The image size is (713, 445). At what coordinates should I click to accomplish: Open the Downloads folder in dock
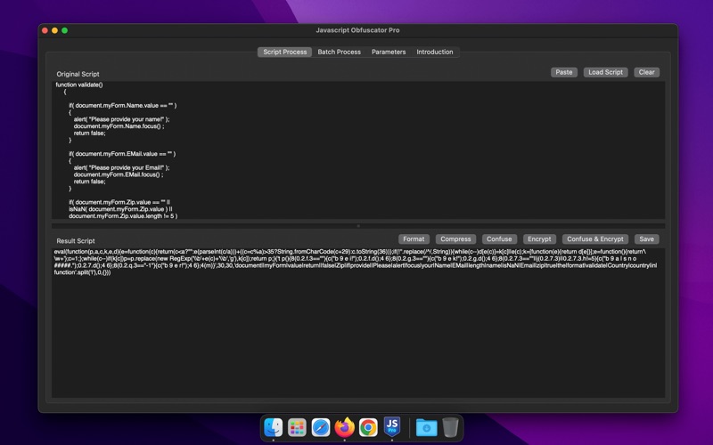coord(427,427)
